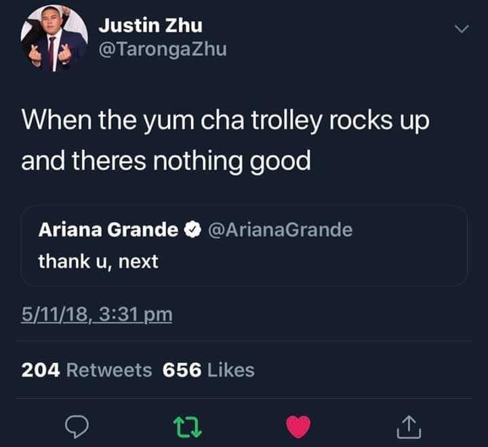
Task: Click the tweet's second line "and theres nothing good"
Action: [166, 161]
